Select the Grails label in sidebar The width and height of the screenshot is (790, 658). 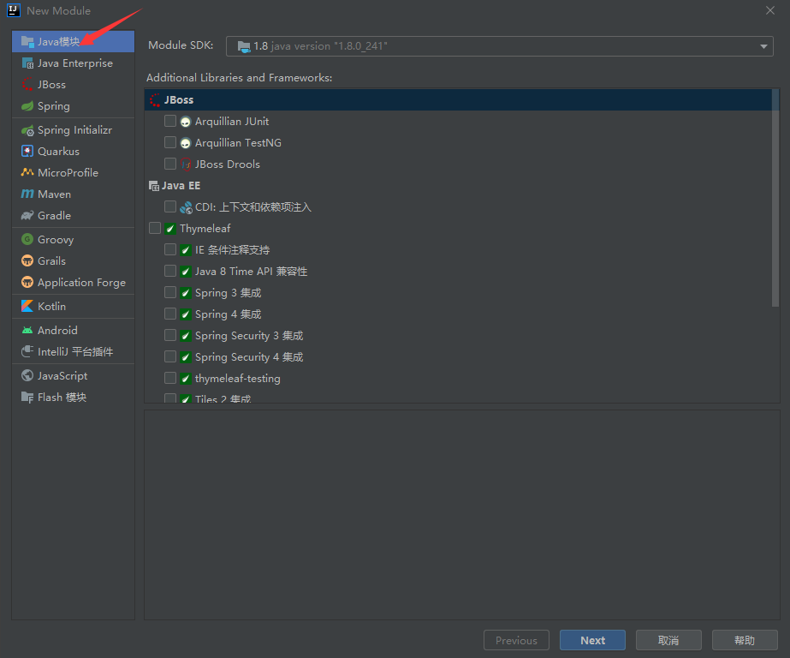[51, 260]
